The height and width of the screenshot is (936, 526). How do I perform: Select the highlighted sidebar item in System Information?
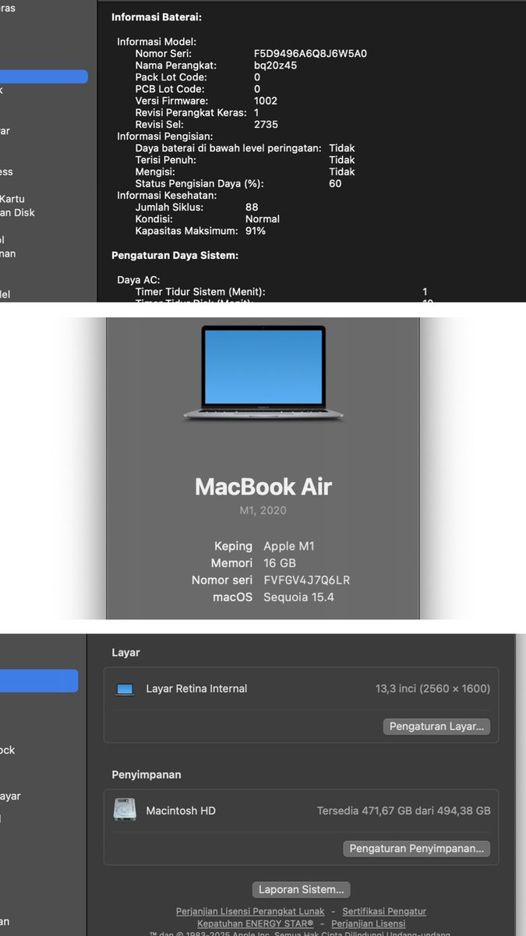tap(44, 76)
